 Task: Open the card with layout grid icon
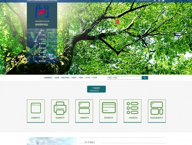(157, 111)
